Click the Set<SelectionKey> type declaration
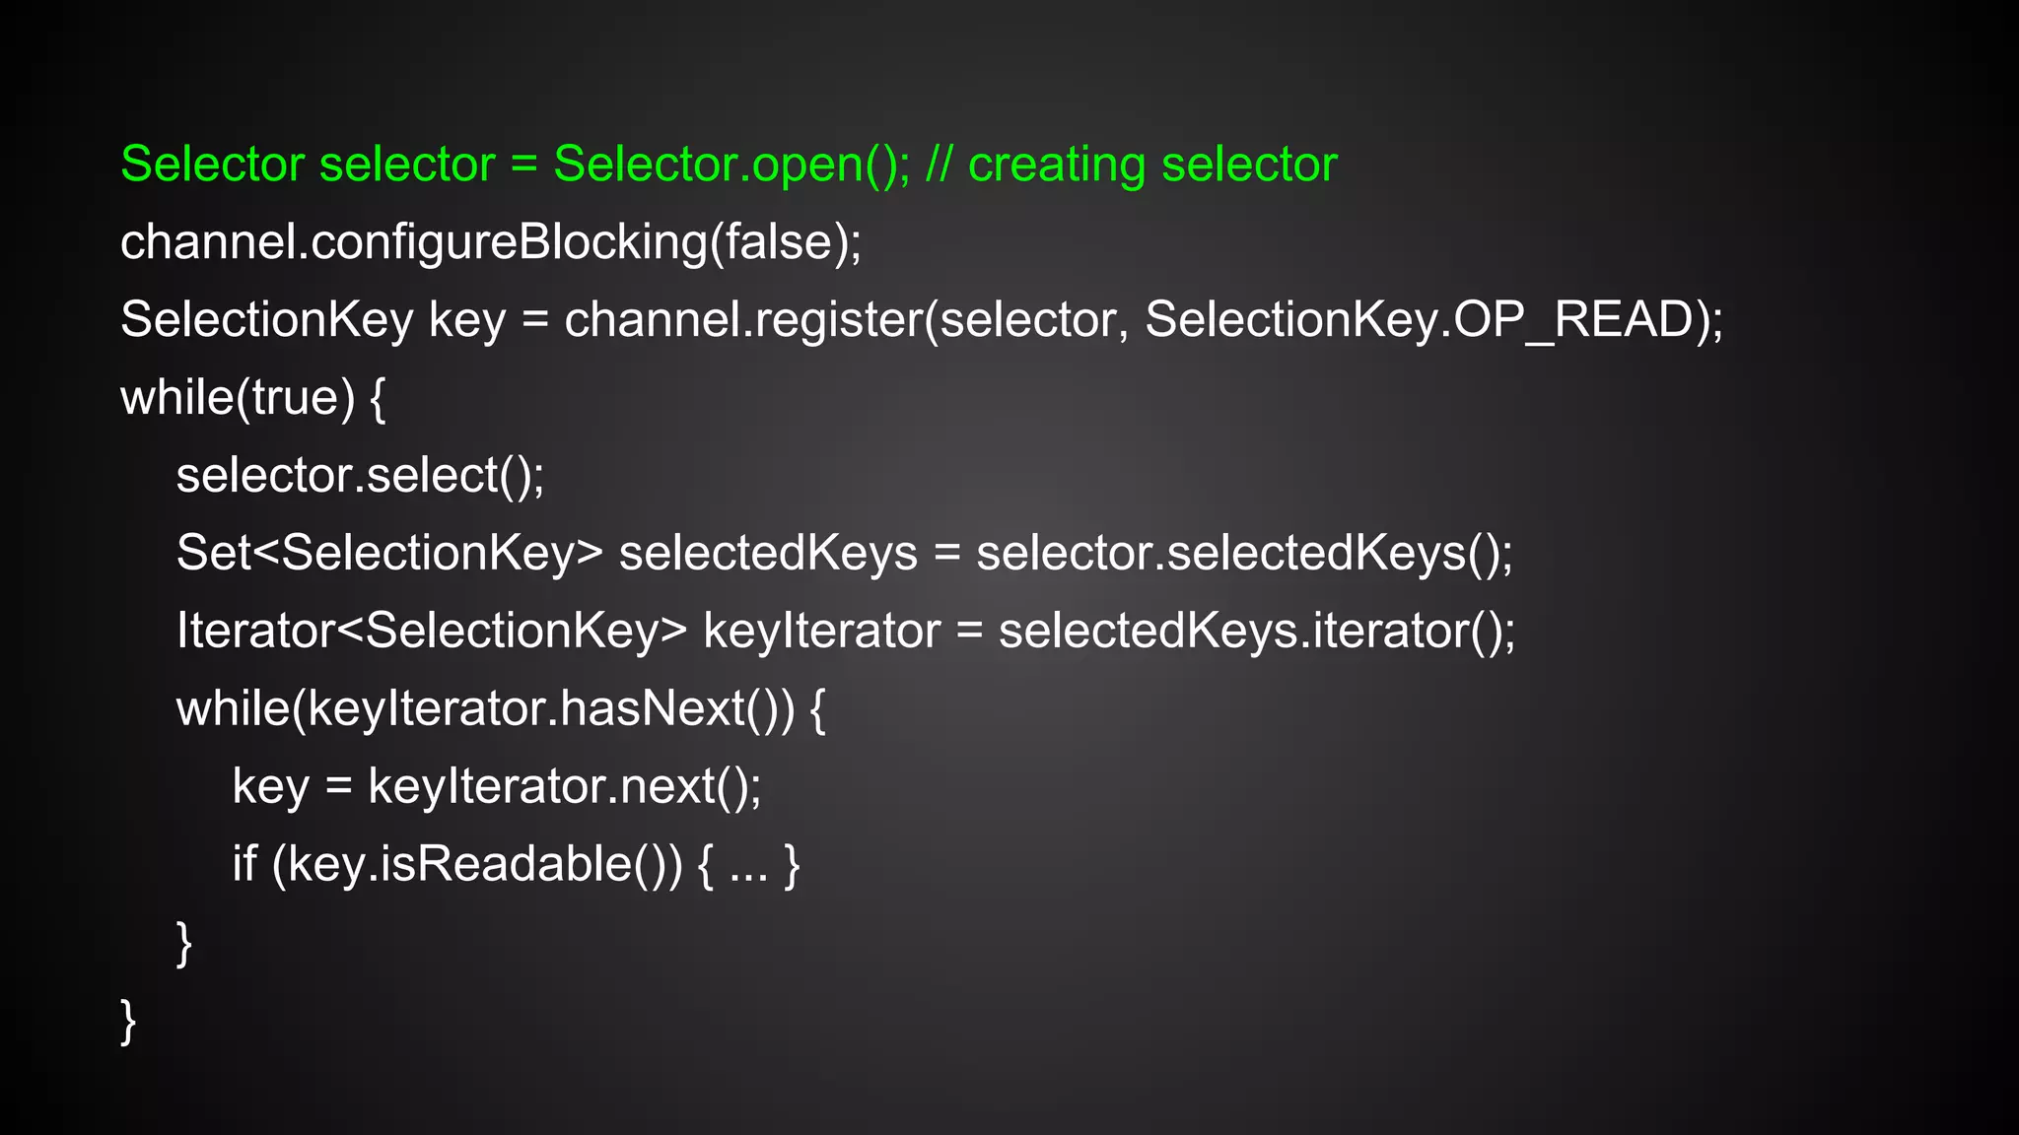This screenshot has height=1135, width=2019. coord(389,553)
